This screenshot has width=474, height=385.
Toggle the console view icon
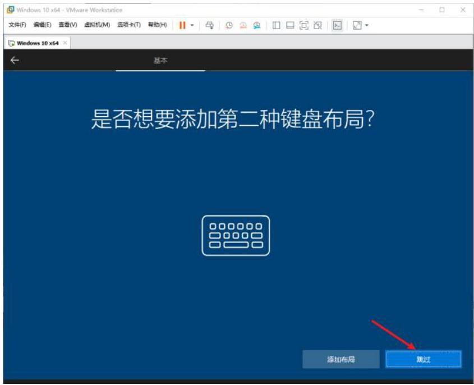tap(337, 25)
